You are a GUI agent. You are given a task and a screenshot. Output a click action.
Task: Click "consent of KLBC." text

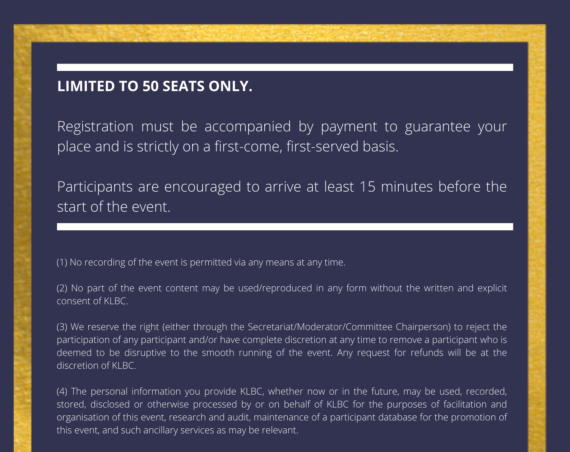(92, 301)
